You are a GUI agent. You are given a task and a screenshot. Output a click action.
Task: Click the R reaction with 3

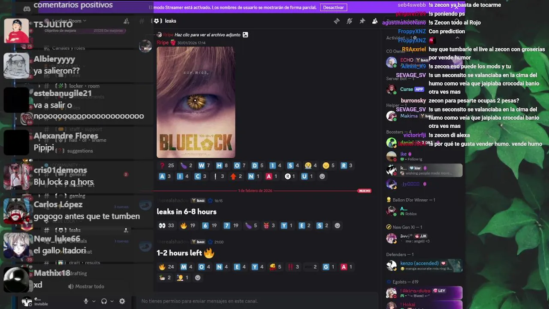(347, 166)
